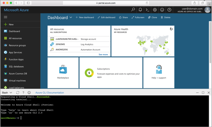Image resolution: width=212 pixels, height=127 pixels.
Task: Open Azure CLI Documentation link
Action: (49, 92)
